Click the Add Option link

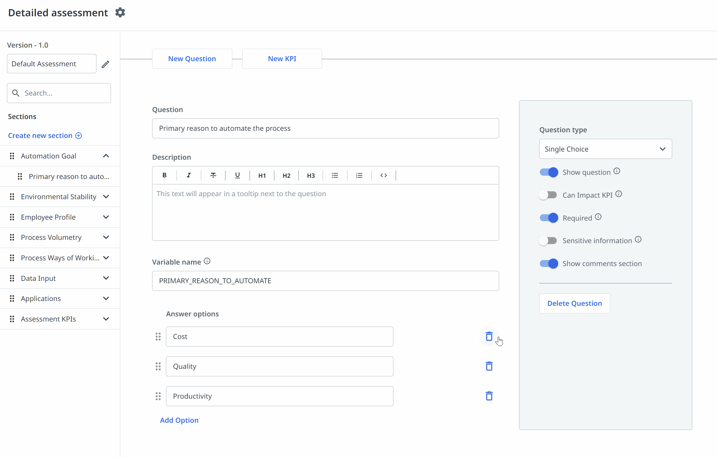click(179, 420)
